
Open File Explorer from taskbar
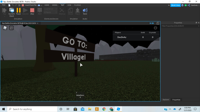(90, 109)
